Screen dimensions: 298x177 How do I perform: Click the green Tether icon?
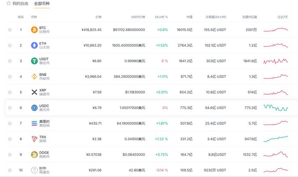coord(34,61)
